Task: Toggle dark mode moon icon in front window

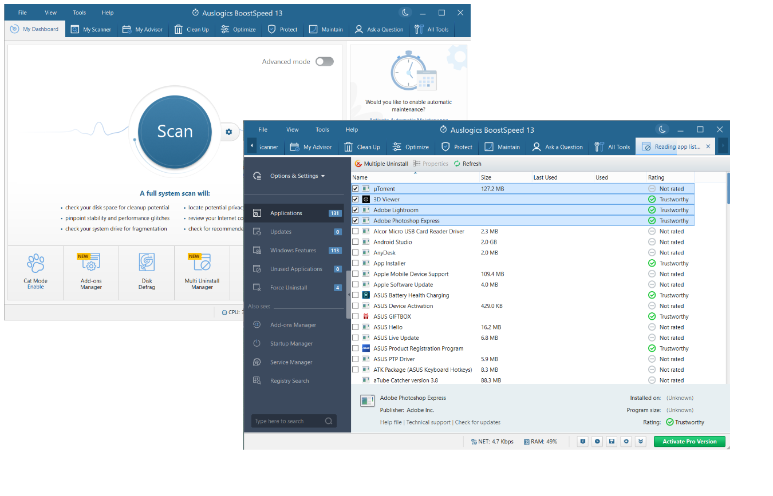Action: click(662, 130)
